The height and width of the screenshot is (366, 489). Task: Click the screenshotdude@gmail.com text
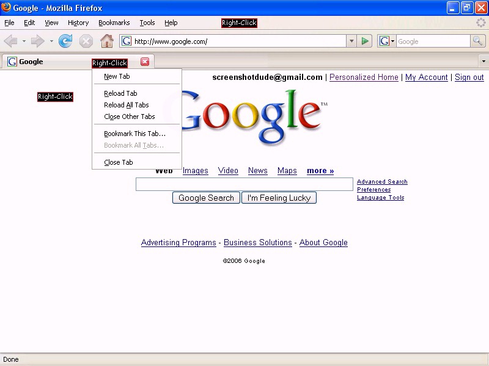click(267, 77)
